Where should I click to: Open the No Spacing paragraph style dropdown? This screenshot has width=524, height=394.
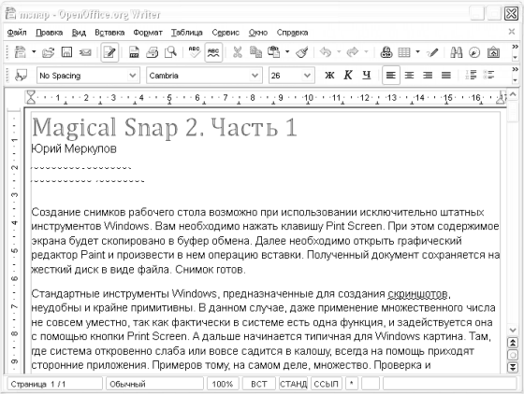coord(133,76)
